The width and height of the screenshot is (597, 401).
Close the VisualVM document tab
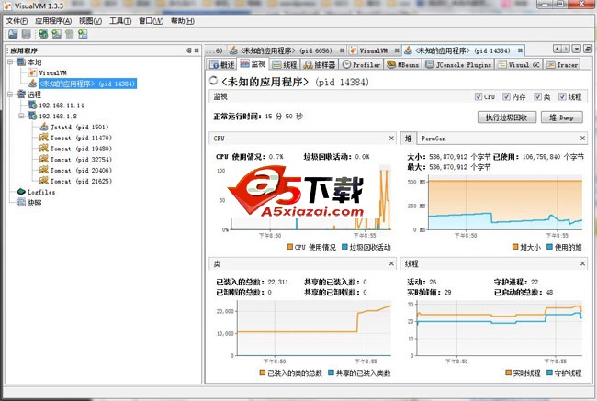[x=397, y=50]
